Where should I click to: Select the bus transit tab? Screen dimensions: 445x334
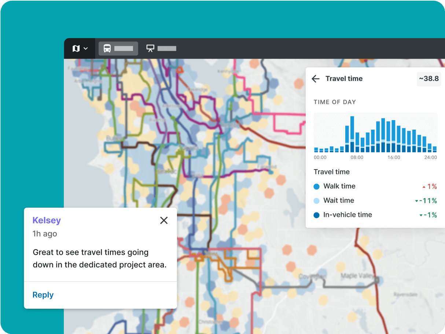[x=118, y=48]
